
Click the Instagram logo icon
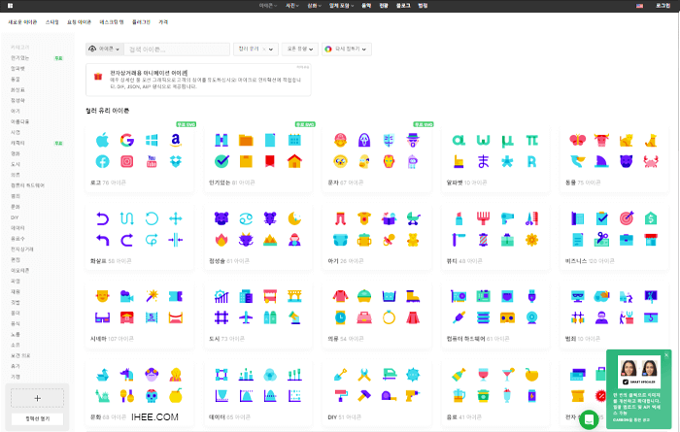coord(127,161)
